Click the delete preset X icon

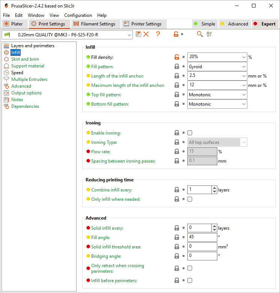click(x=146, y=34)
